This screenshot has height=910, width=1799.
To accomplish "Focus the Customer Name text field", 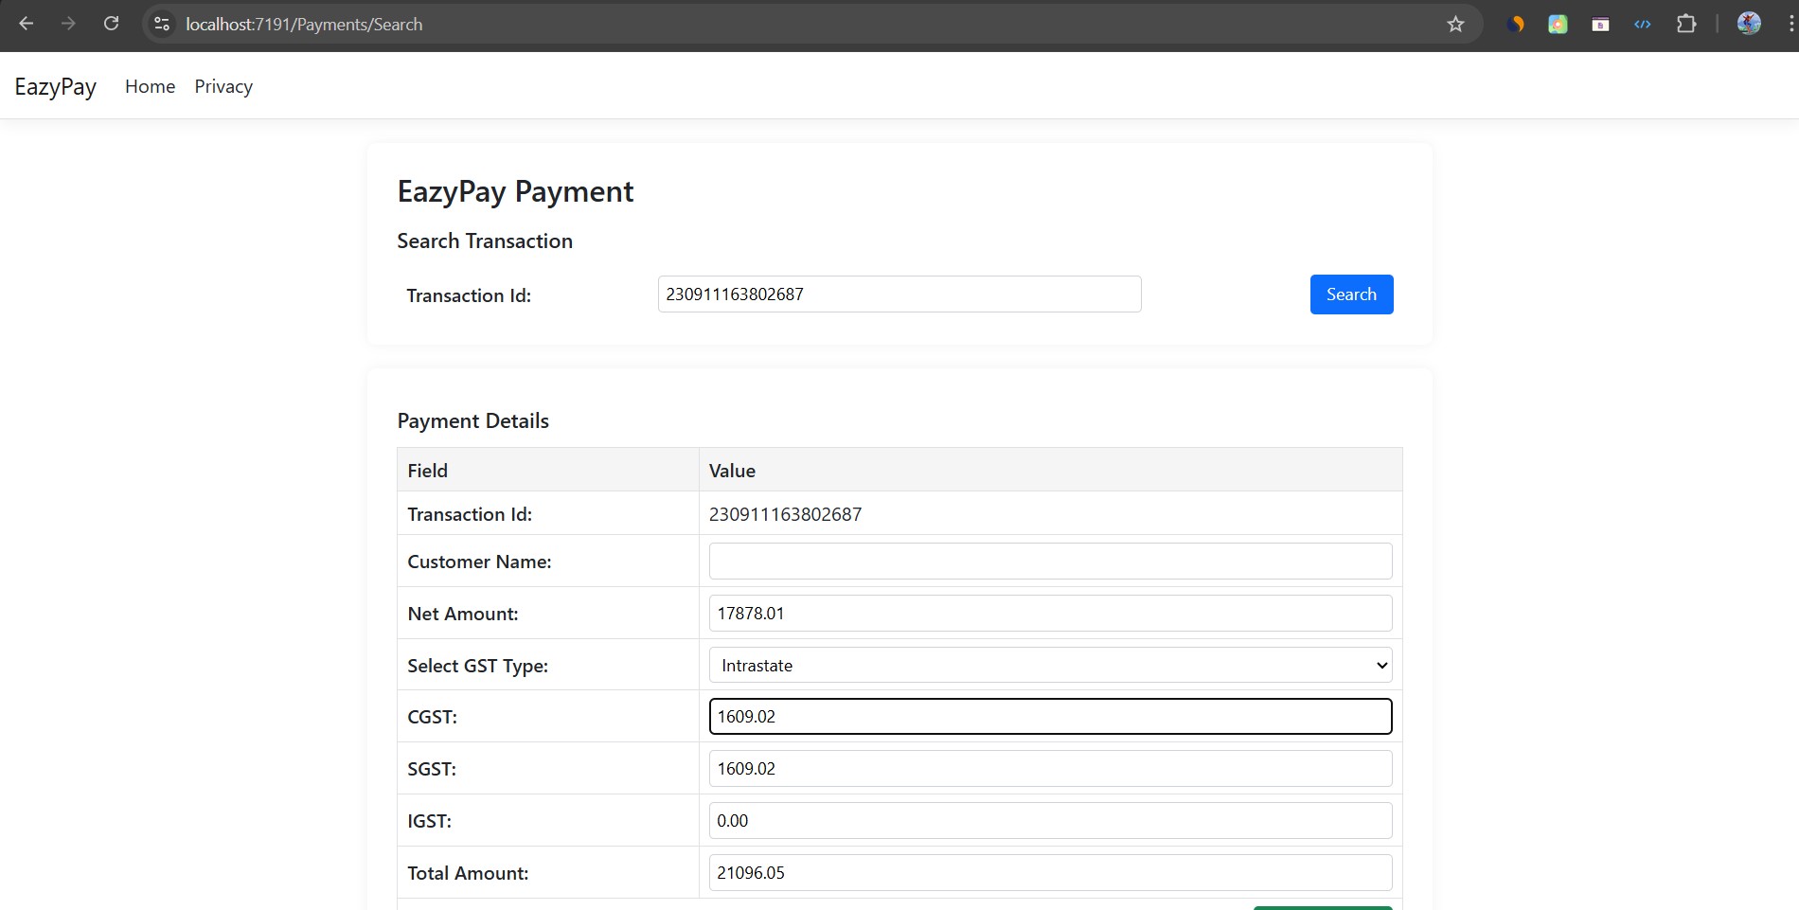I will tap(1050, 561).
